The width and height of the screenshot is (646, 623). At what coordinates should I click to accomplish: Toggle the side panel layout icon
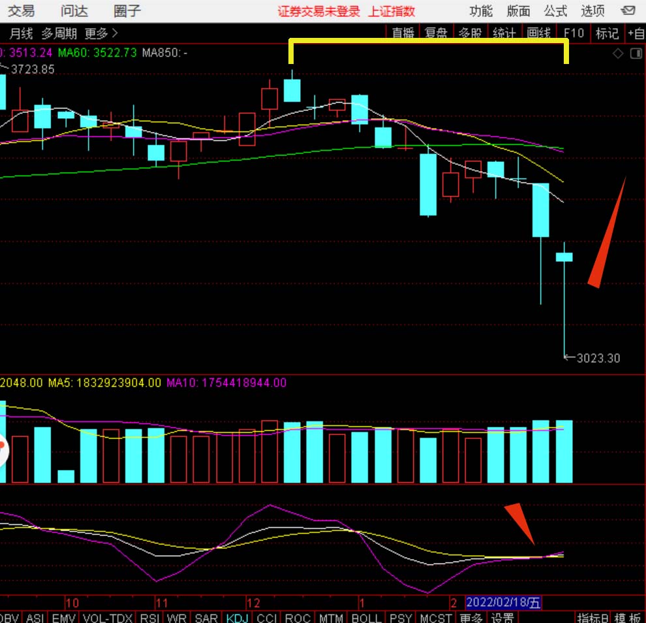[x=636, y=54]
